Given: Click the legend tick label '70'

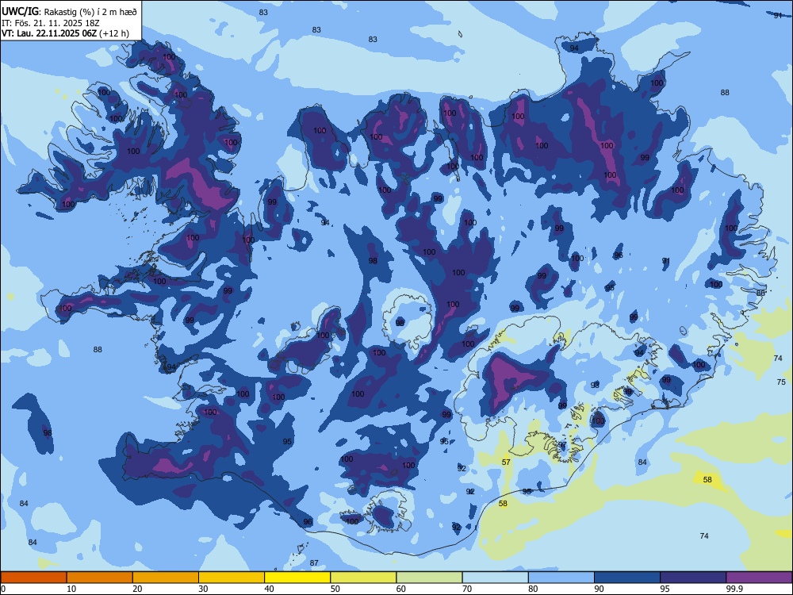Looking at the screenshot, I should click(467, 589).
